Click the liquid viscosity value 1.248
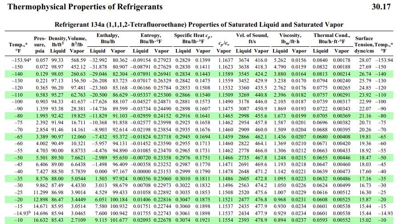The image size is (396, 224). pyautogui.click(x=280, y=158)
